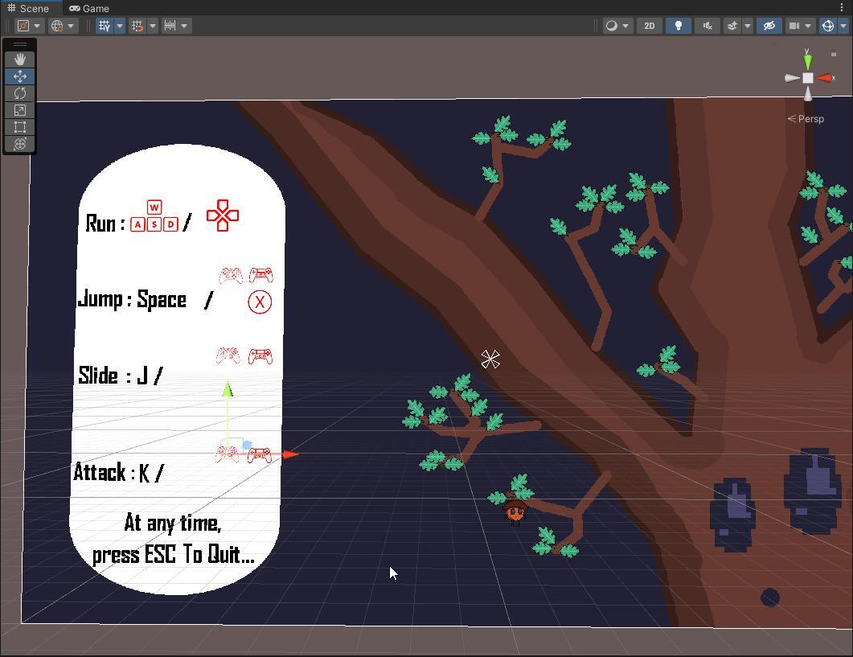Select the Transform tool
Image resolution: width=853 pixels, height=657 pixels.
coord(20,144)
